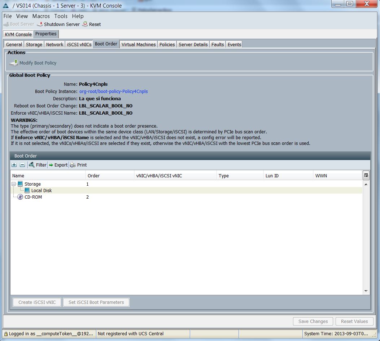
Task: Open the Policies tab
Action: 167,45
